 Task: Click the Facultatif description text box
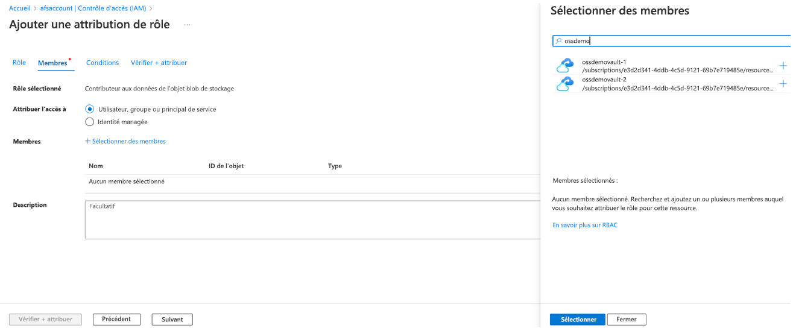tap(312, 220)
